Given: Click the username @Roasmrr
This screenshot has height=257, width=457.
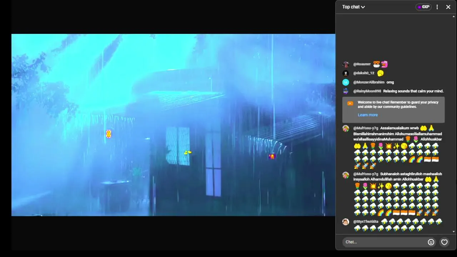Looking at the screenshot, I should pyautogui.click(x=362, y=64).
